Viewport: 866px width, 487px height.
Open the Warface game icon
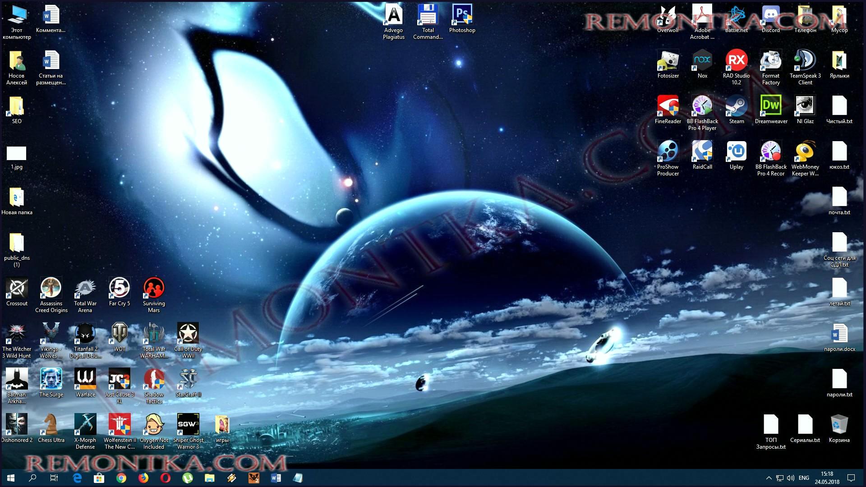coord(85,383)
